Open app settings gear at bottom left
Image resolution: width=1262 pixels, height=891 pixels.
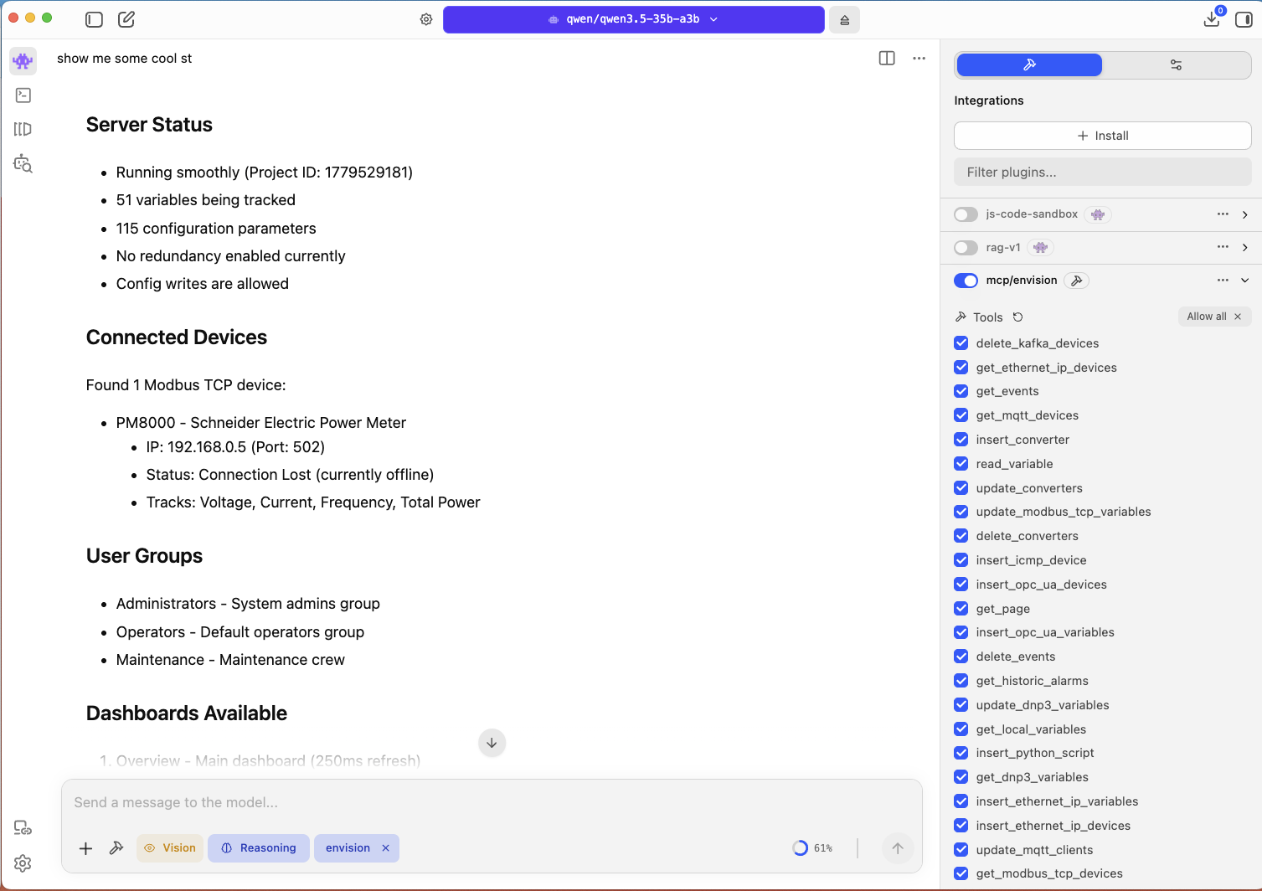pos(23,863)
